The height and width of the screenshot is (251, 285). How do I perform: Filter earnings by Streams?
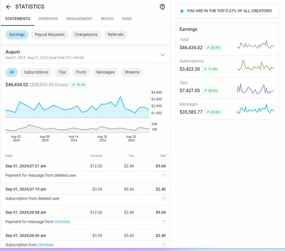click(x=132, y=72)
